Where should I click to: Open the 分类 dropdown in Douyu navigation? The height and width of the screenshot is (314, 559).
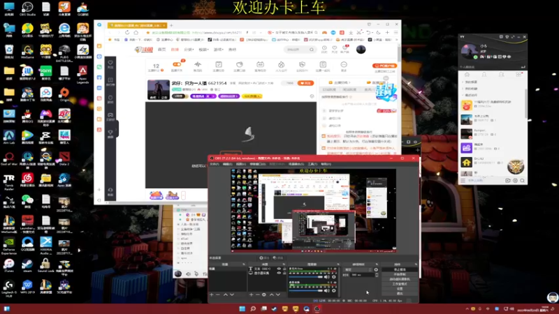click(x=189, y=50)
